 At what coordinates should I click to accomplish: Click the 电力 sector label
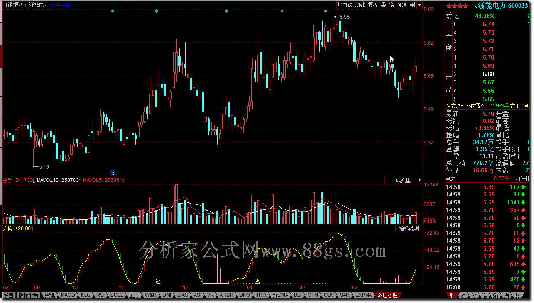tap(451, 179)
